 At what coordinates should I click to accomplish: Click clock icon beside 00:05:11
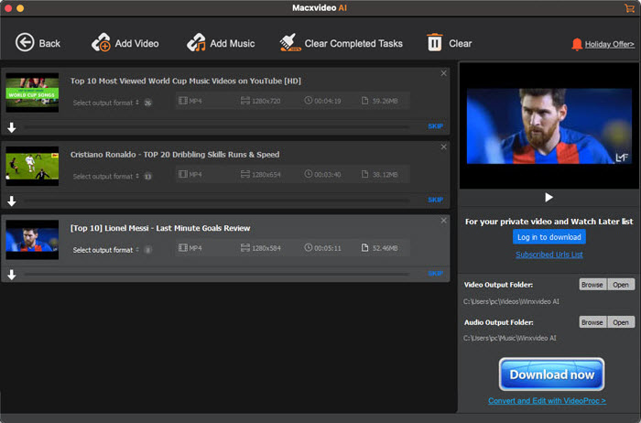[309, 247]
